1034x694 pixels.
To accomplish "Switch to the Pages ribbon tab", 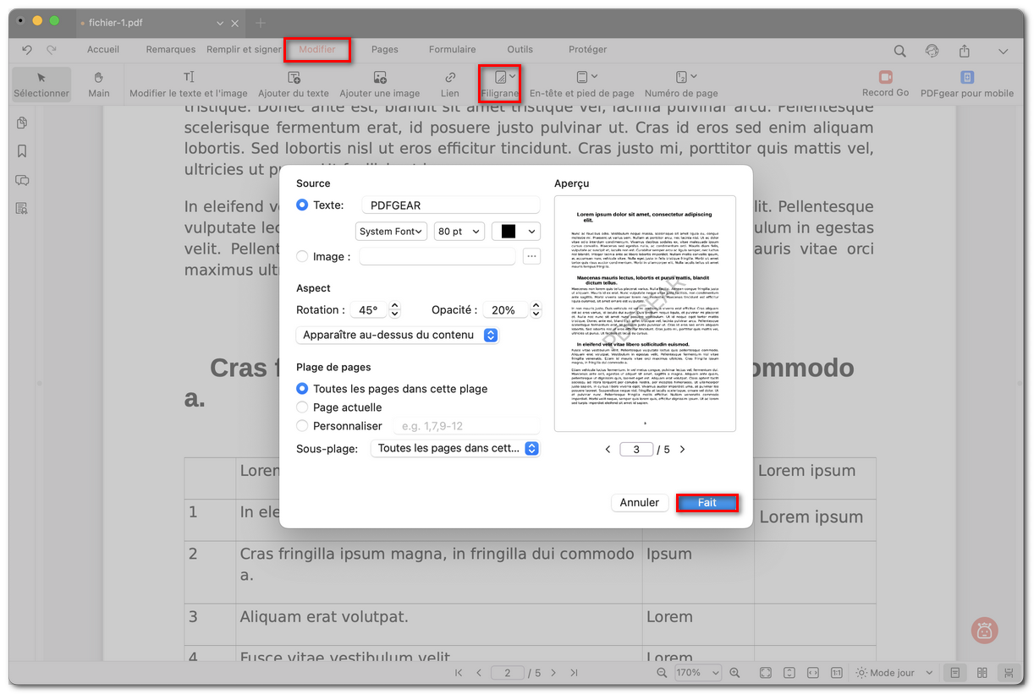I will (x=385, y=49).
